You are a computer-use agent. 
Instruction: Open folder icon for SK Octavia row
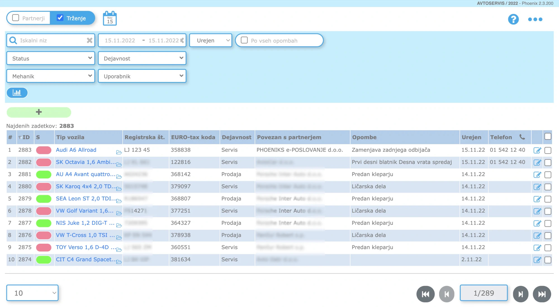tap(119, 165)
